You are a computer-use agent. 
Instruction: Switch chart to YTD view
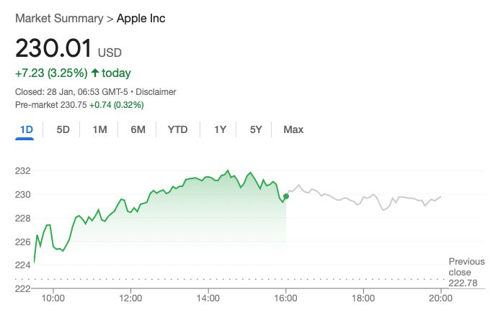pyautogui.click(x=177, y=129)
